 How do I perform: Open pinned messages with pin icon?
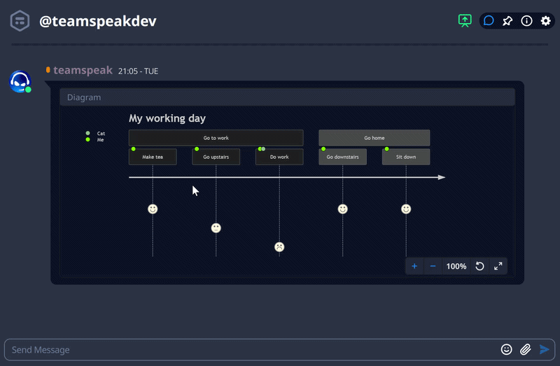pyautogui.click(x=507, y=21)
